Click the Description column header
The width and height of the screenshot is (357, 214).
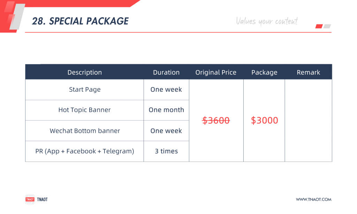point(84,72)
